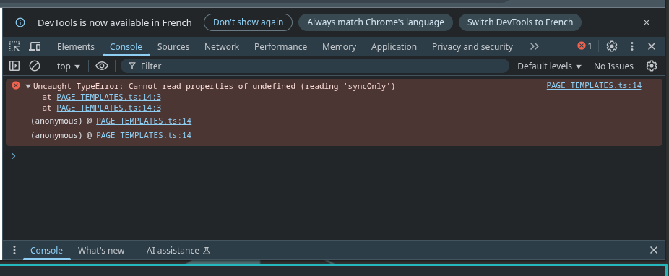
Task: Open last (anonymous) @ PAGE_TEMPLATES.ts:14 link
Action: click(144, 135)
